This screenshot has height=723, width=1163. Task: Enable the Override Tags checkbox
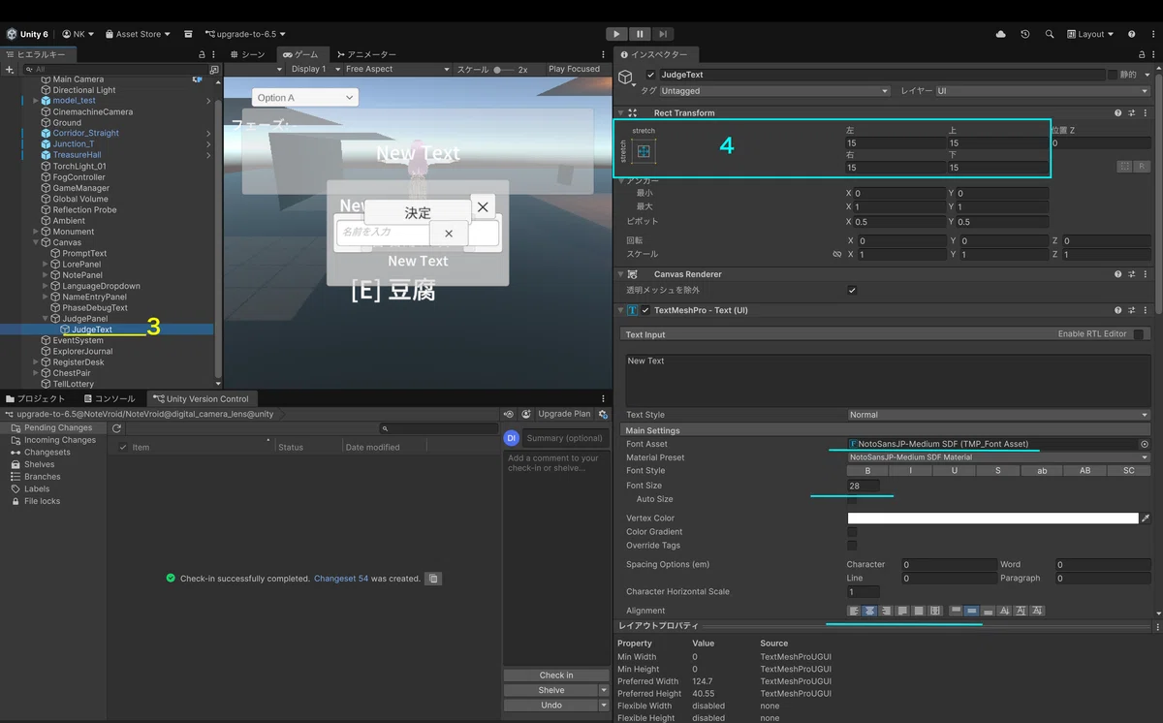click(x=852, y=546)
